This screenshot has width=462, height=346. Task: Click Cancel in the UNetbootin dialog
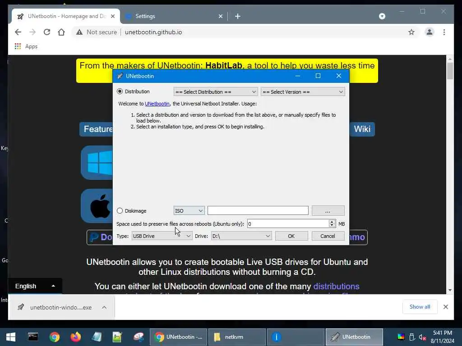click(328, 236)
